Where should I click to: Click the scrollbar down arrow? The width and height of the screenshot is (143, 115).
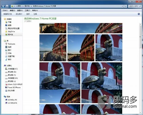[140, 113]
